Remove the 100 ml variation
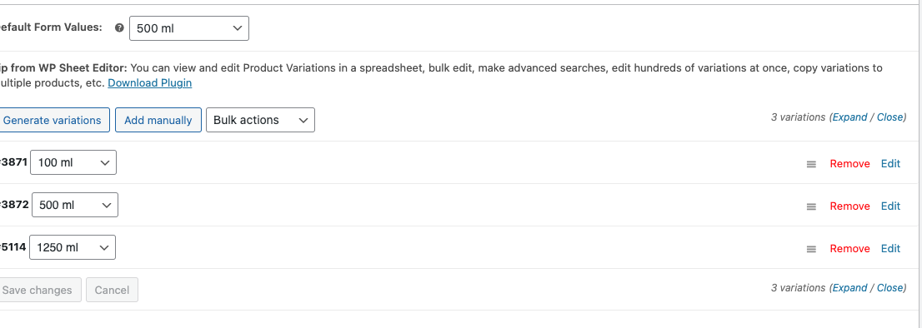The width and height of the screenshot is (922, 328). (x=849, y=164)
